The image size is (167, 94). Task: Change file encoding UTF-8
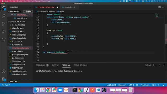131,85
